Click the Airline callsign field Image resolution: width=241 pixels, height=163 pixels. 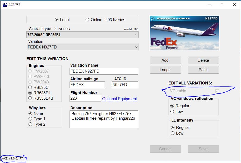87,85
